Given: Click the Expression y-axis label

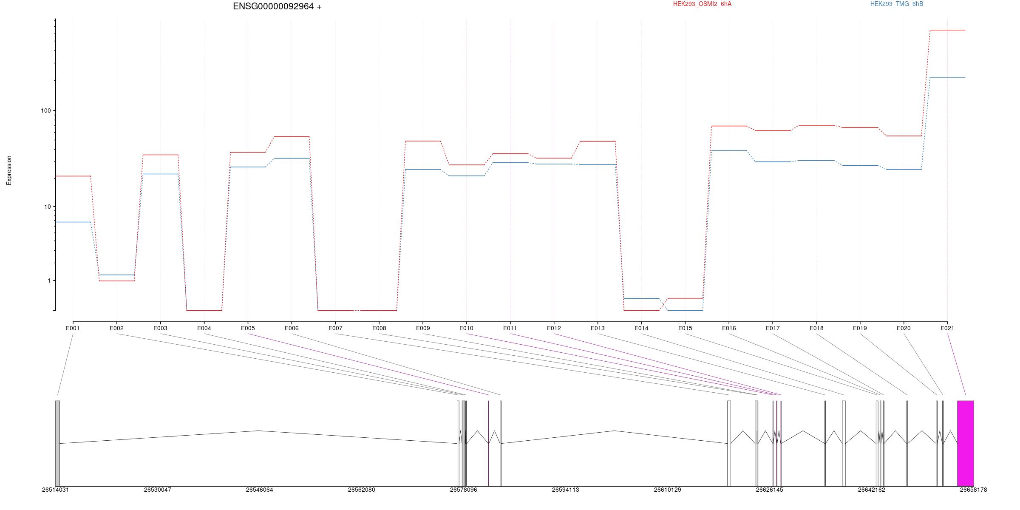Looking at the screenshot, I should tap(9, 170).
